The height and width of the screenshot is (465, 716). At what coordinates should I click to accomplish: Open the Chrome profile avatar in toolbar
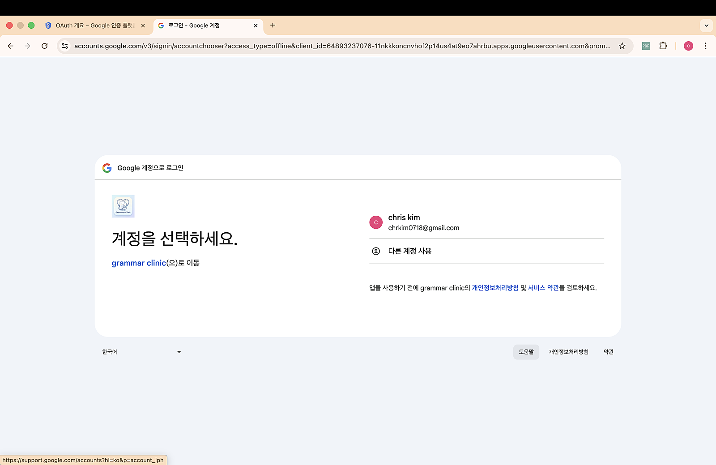(688, 46)
